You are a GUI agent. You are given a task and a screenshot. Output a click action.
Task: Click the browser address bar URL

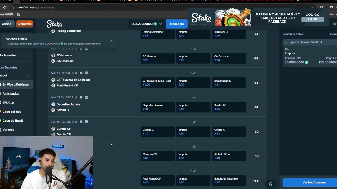pyautogui.click(x=35, y=7)
